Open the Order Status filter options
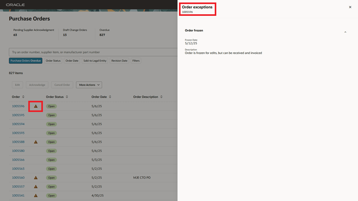 tap(53, 60)
